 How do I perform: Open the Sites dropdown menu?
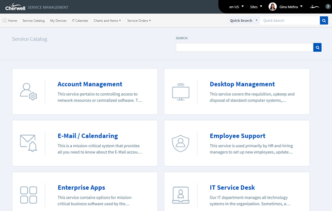tap(256, 7)
